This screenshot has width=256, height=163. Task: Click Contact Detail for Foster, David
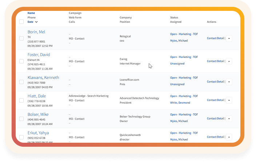point(216,61)
